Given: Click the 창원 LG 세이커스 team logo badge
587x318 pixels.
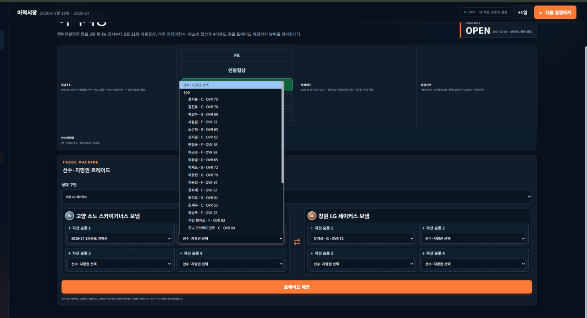Looking at the screenshot, I should [x=312, y=216].
